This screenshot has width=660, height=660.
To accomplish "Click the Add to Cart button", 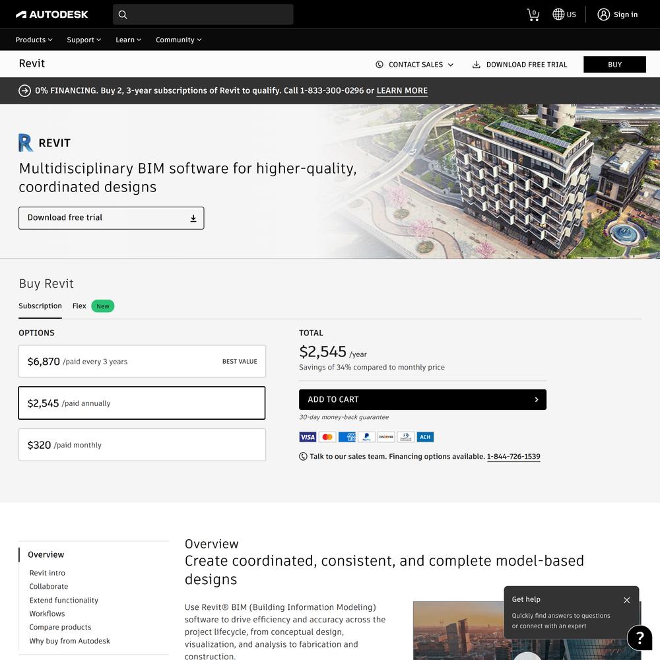I will (x=422, y=399).
